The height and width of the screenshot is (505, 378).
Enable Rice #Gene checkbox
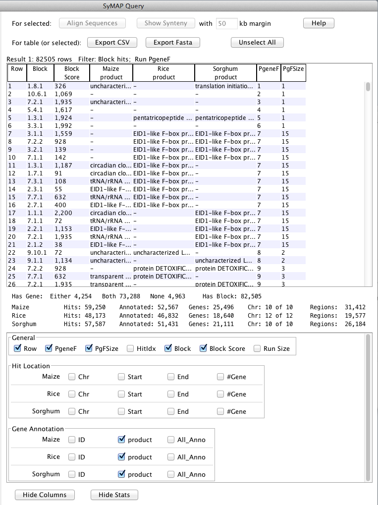[x=220, y=394]
